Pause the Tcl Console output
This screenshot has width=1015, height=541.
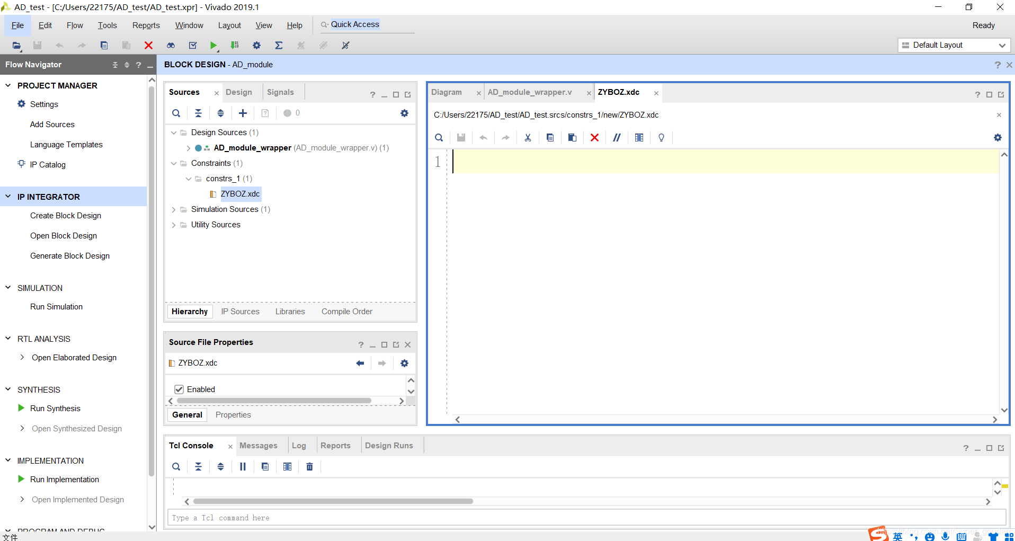243,467
